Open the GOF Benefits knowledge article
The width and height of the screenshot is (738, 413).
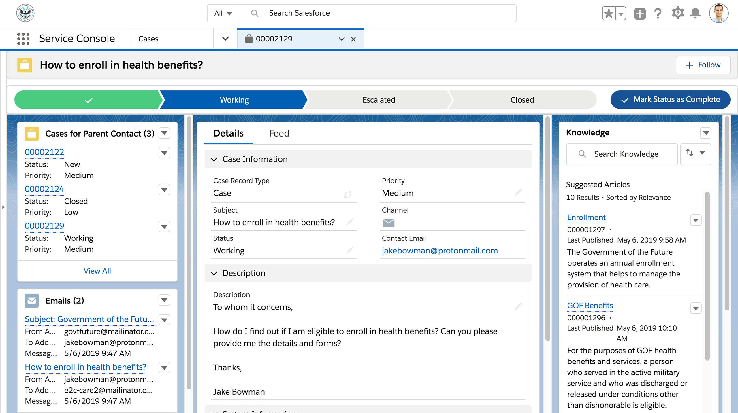pos(590,306)
